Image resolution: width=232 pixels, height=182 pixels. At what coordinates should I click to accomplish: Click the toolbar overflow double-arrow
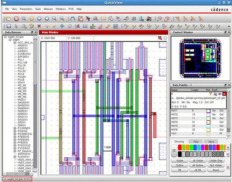point(229,27)
